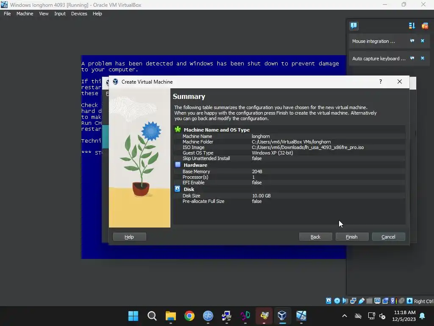Cancel the Create Virtual Machine wizard

[x=388, y=237]
